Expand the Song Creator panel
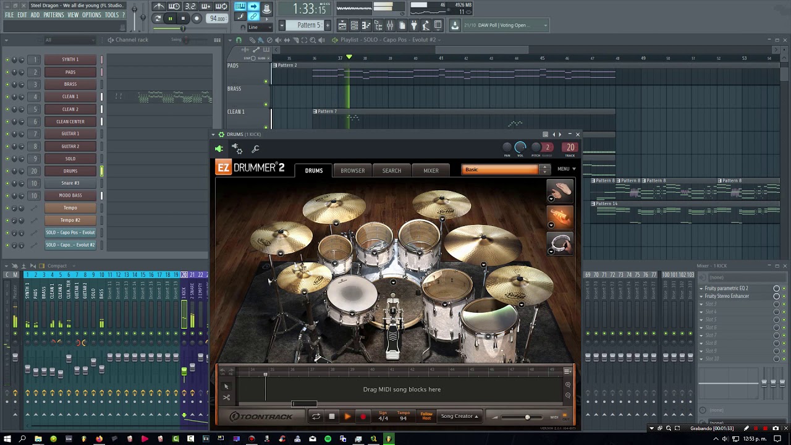This screenshot has height=445, width=791. pyautogui.click(x=459, y=417)
